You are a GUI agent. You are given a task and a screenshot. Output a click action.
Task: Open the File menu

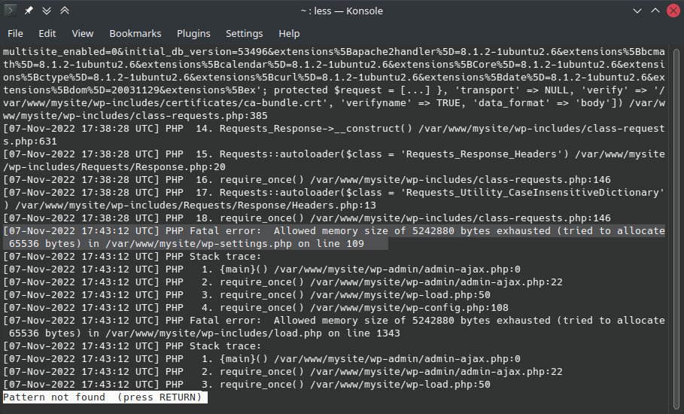[x=15, y=34]
